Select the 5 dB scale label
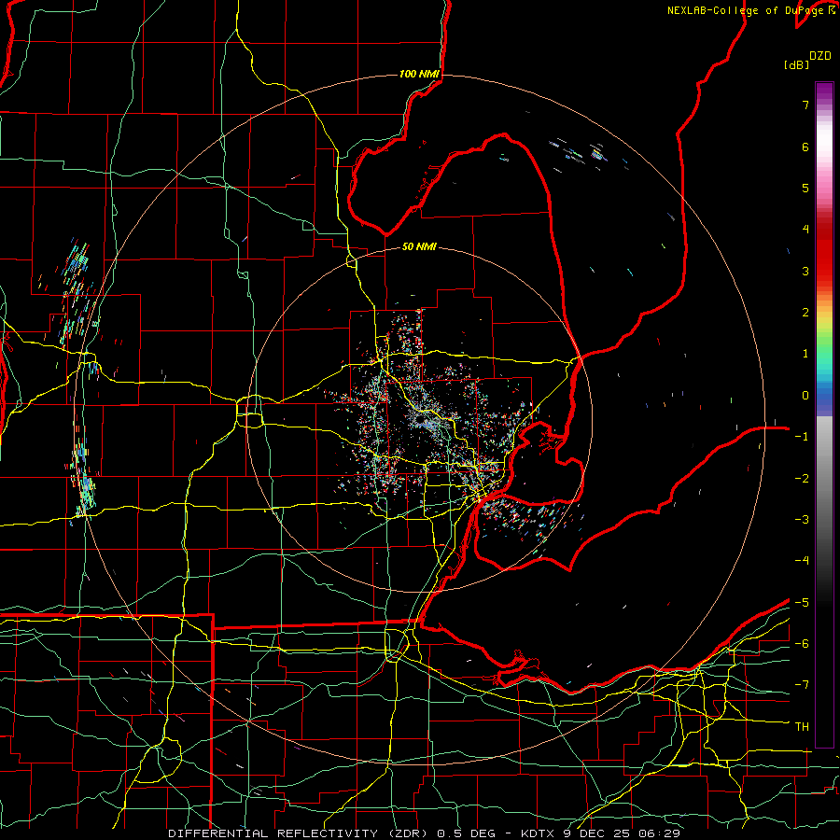840x840 pixels. pos(805,188)
